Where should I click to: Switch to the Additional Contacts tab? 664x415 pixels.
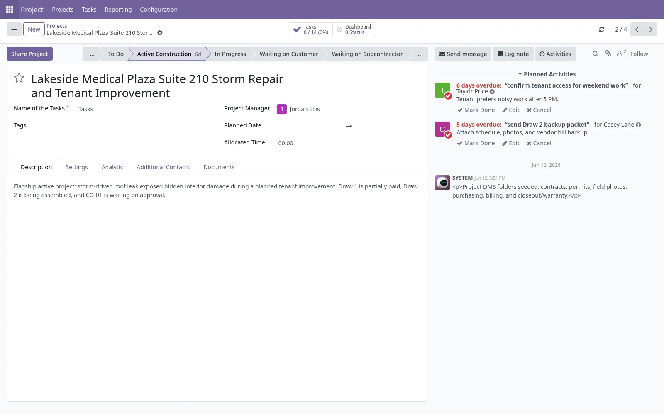[x=163, y=167]
